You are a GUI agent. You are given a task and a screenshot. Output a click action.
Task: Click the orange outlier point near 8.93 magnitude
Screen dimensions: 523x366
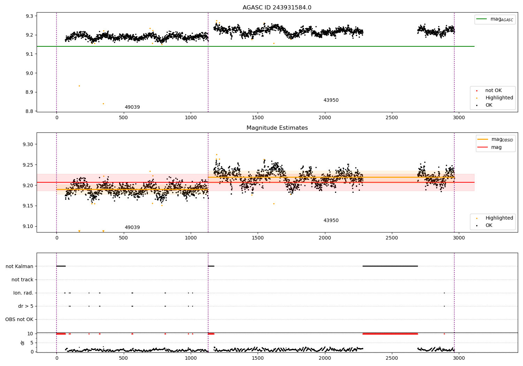coord(79,86)
